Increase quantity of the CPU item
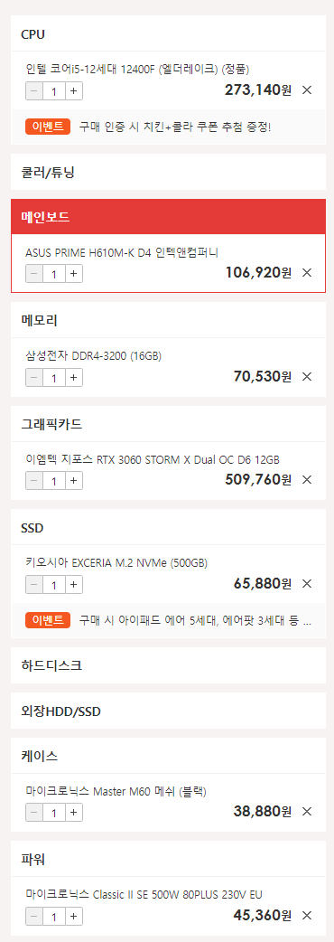 [73, 91]
